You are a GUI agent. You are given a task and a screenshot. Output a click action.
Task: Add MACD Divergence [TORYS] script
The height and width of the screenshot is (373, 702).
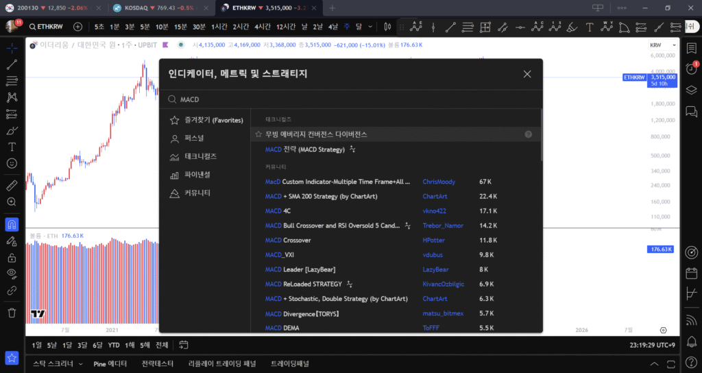click(302, 314)
